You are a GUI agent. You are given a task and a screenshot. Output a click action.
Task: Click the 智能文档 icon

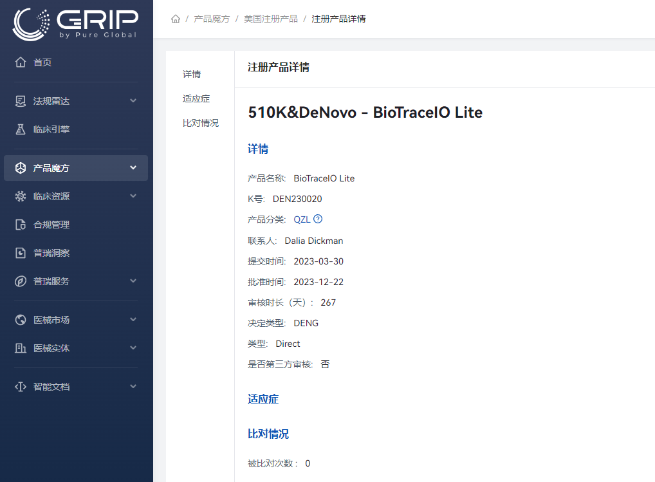[x=21, y=387]
